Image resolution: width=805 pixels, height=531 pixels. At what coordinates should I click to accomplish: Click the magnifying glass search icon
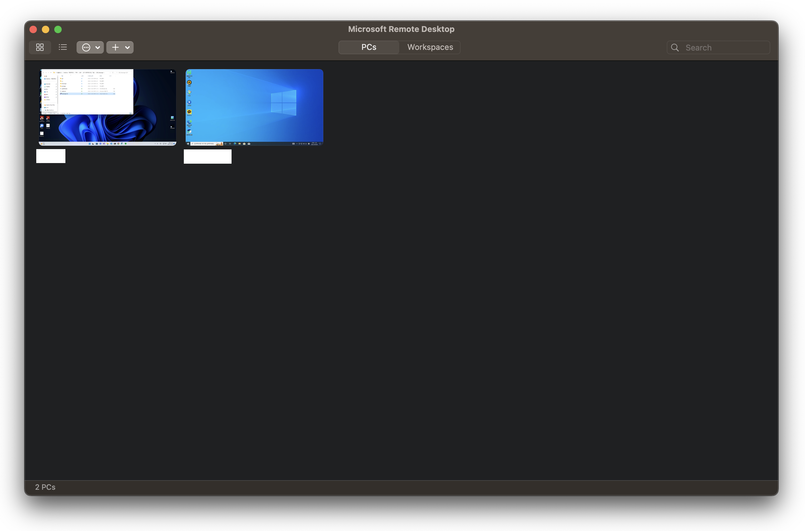(675, 48)
